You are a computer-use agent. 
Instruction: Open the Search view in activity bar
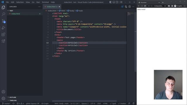coord(3,14)
